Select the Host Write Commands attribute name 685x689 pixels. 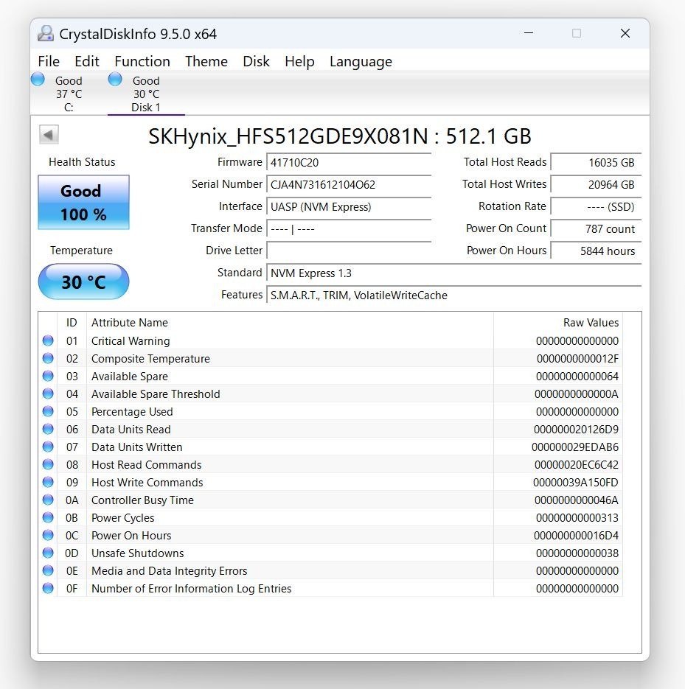pos(147,483)
